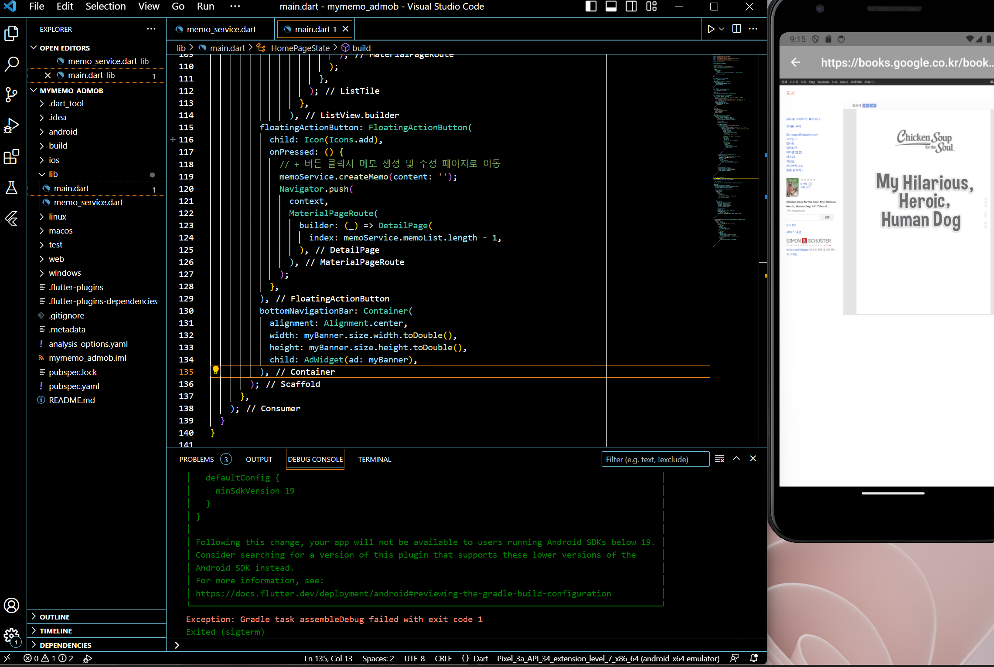Change the Dart language mode
This screenshot has width=994, height=667.
click(x=480, y=658)
